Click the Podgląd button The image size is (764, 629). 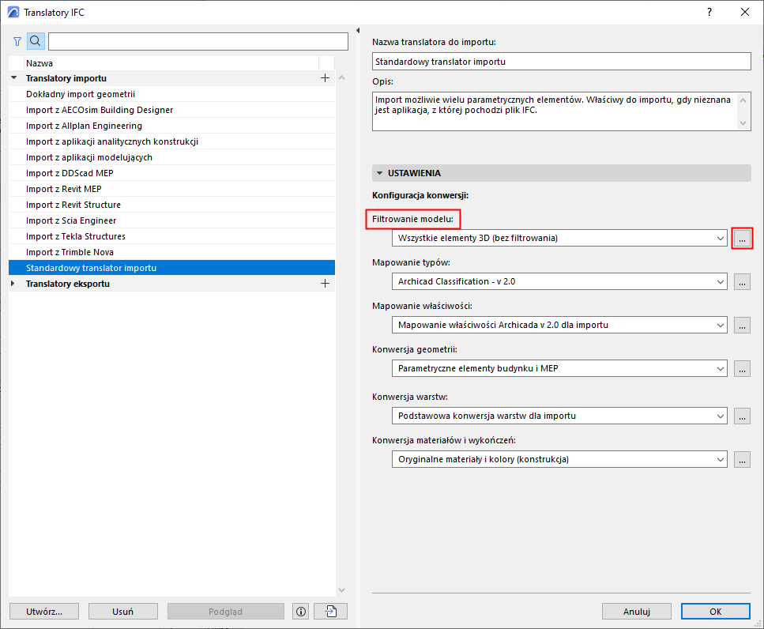226,612
